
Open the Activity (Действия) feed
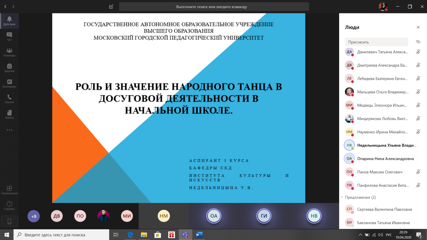9,21
